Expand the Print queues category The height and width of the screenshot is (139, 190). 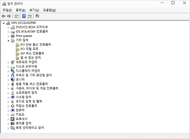tap(8, 36)
